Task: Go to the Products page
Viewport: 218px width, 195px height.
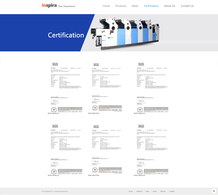Action: (x=121, y=6)
